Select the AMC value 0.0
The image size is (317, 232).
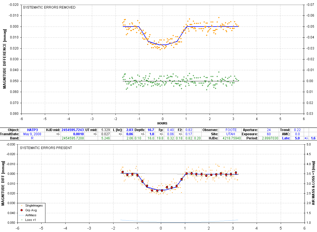click(x=297, y=134)
